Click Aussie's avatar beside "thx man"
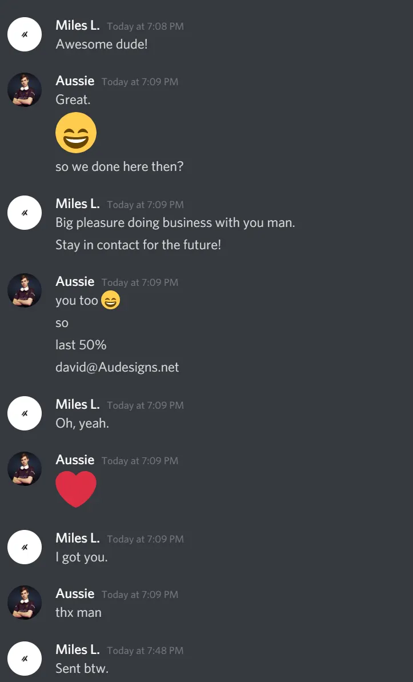 coord(25,603)
